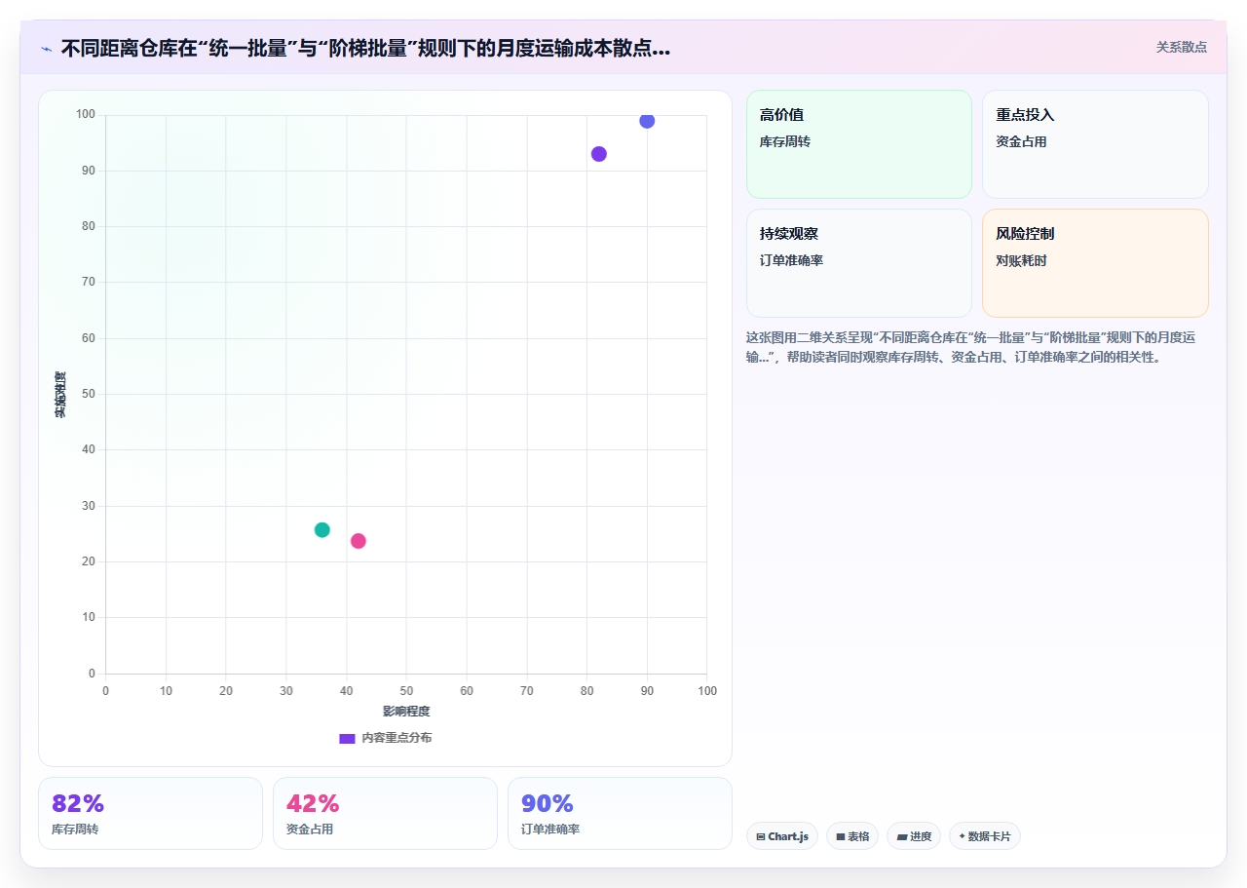Open the 风险控制 quadrant card
This screenshot has height=888, width=1247.
pos(1095,263)
